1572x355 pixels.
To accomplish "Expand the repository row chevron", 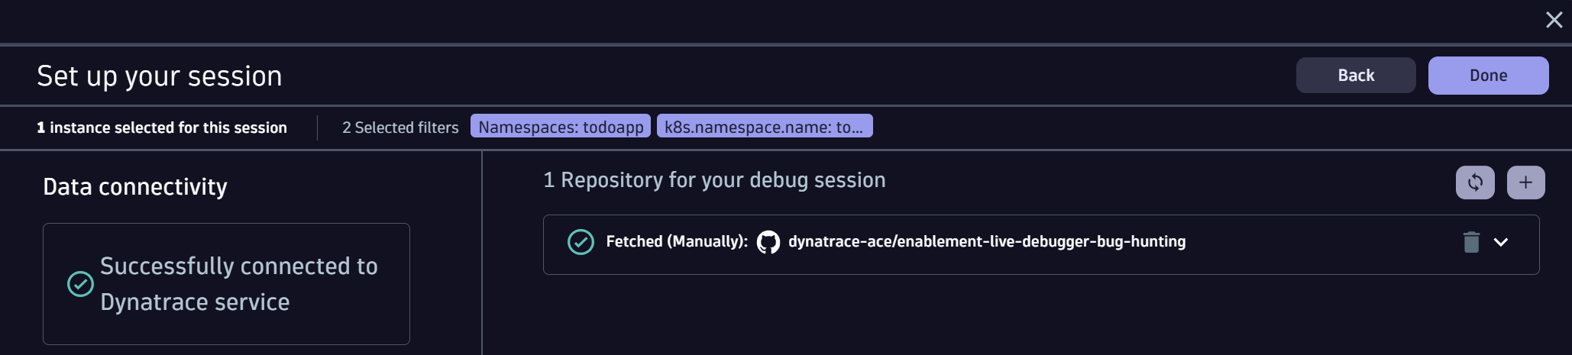I will click(1500, 242).
